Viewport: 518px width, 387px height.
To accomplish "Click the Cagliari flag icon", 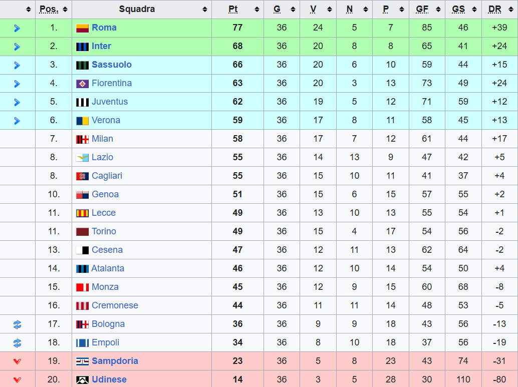I will click(82, 176).
